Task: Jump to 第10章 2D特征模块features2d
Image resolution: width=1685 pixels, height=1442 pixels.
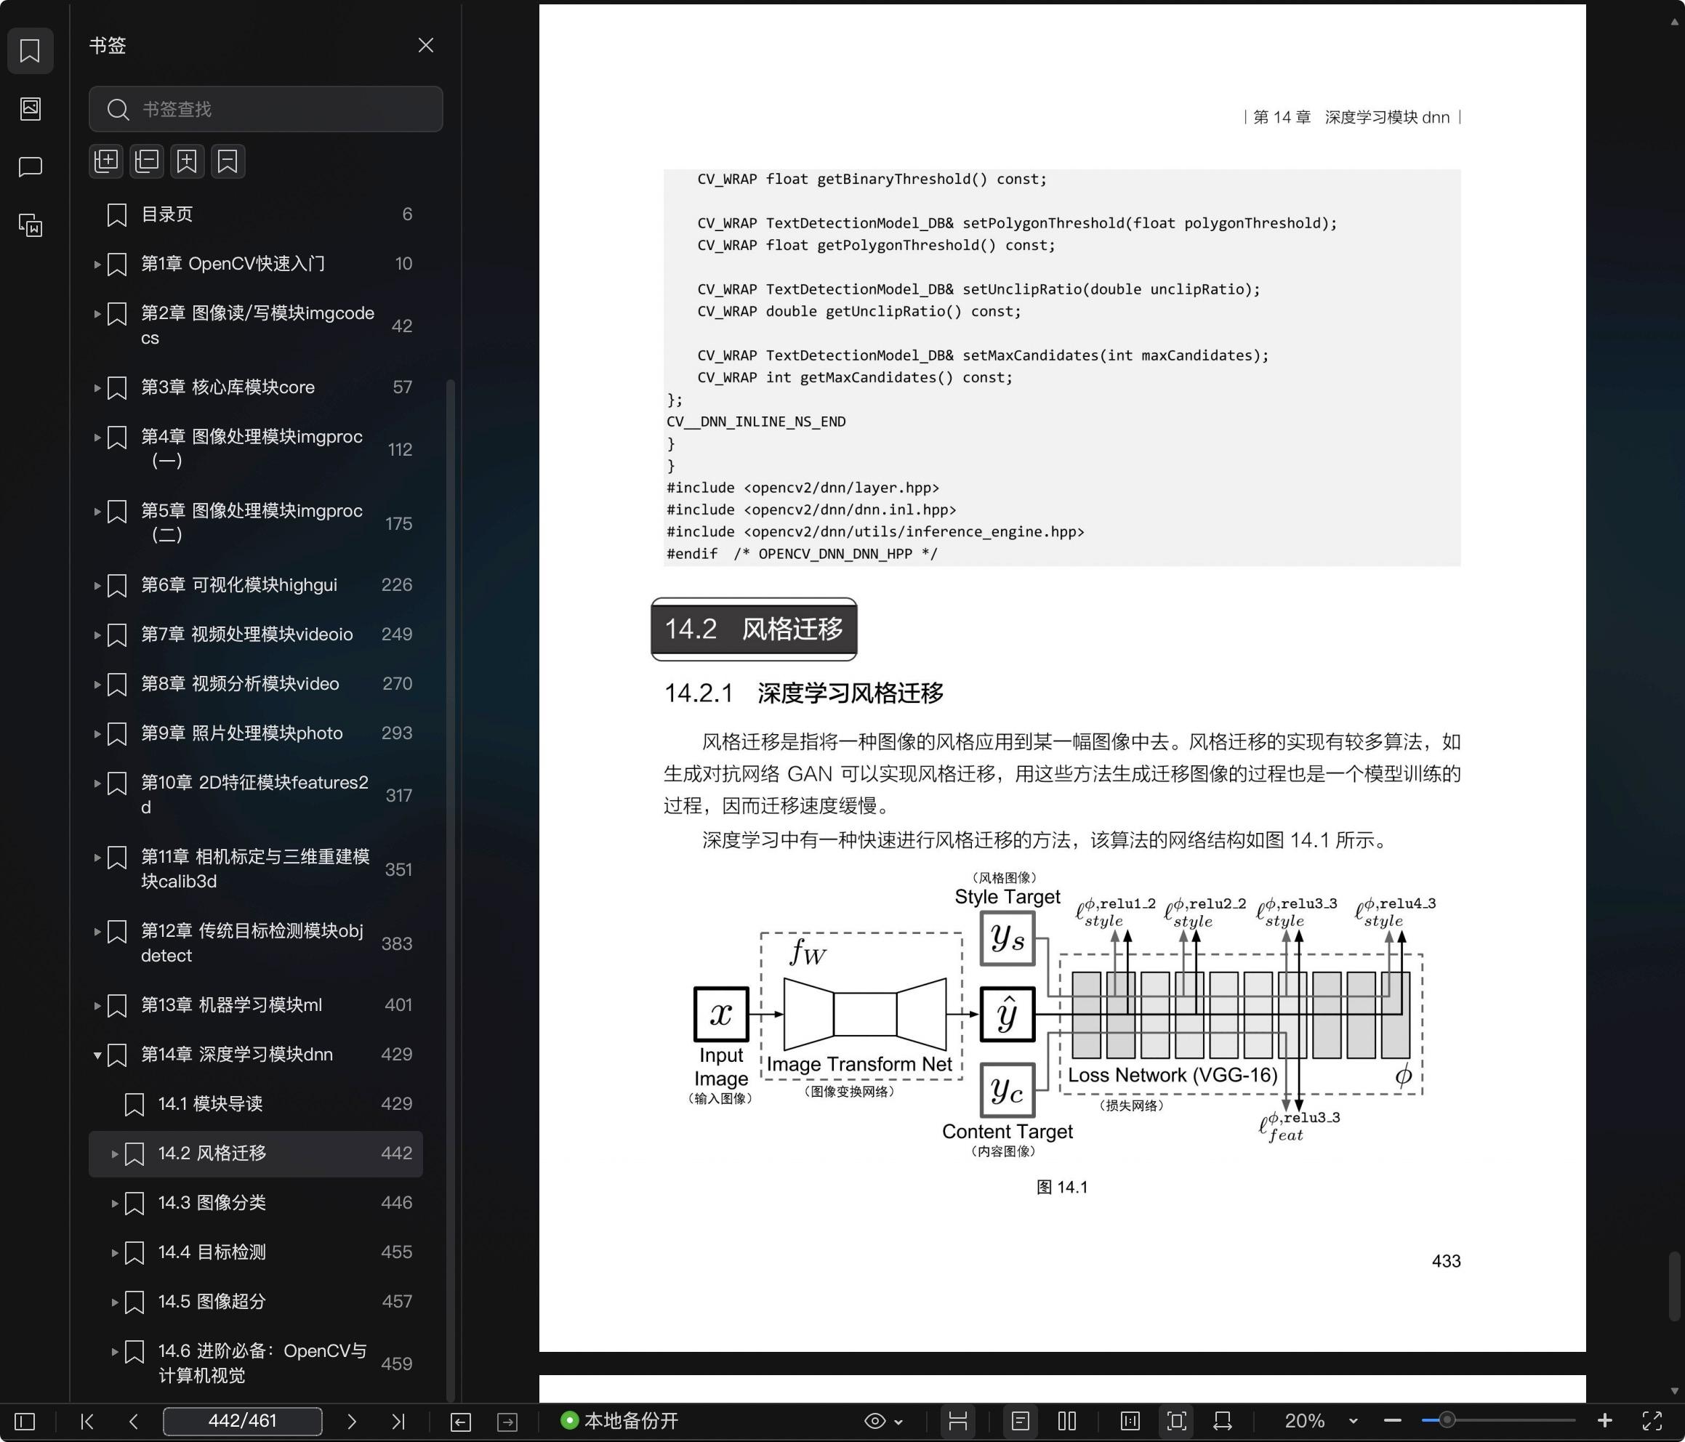Action: tap(254, 794)
